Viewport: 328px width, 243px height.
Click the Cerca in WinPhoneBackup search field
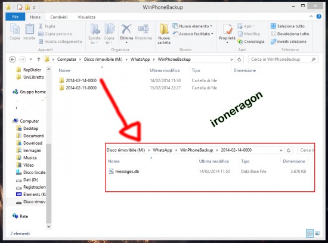click(281, 60)
